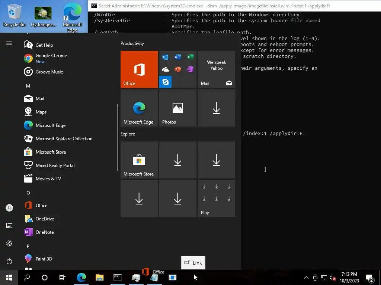Open the Microsoft Store tile under Explore
Screen dimensions: 381x285
[139, 160]
